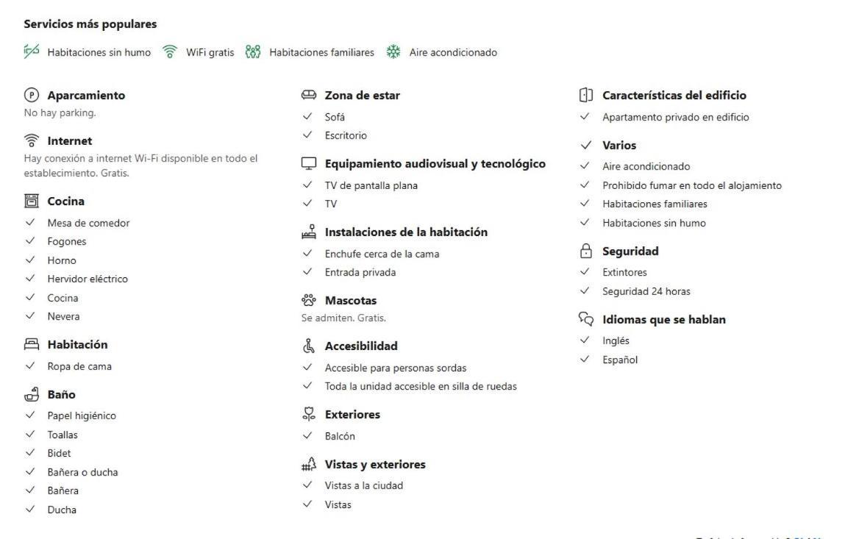The width and height of the screenshot is (859, 539).
Task: Click the Habitación bed icon
Action: pos(31,344)
